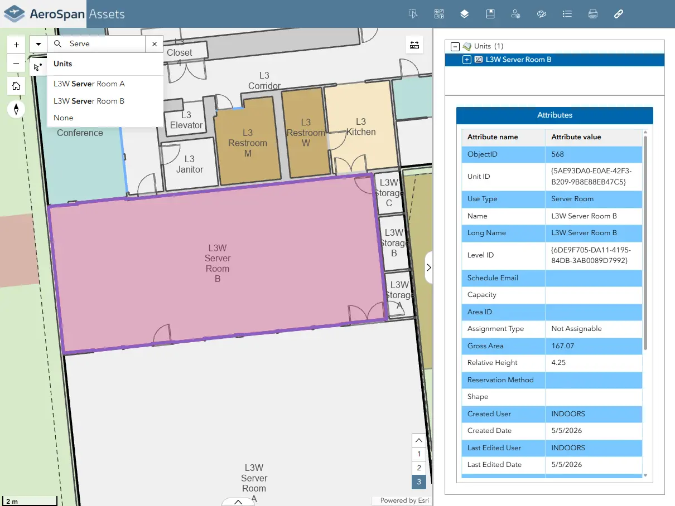Switch to floor level 2
Image resolution: width=675 pixels, height=506 pixels.
click(x=419, y=468)
